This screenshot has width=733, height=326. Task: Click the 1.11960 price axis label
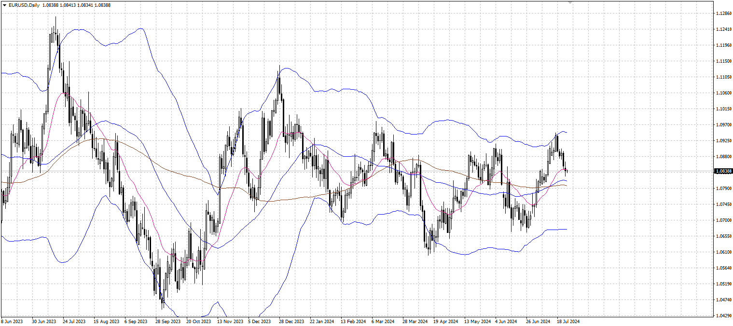coord(724,45)
